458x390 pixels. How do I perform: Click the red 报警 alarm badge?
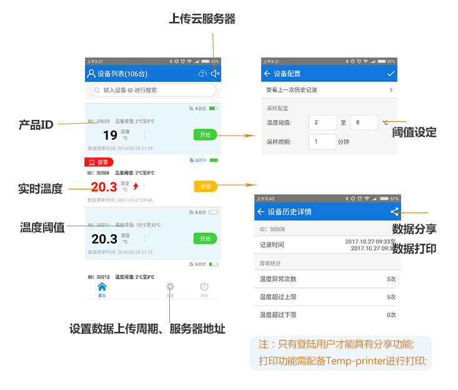pos(99,162)
